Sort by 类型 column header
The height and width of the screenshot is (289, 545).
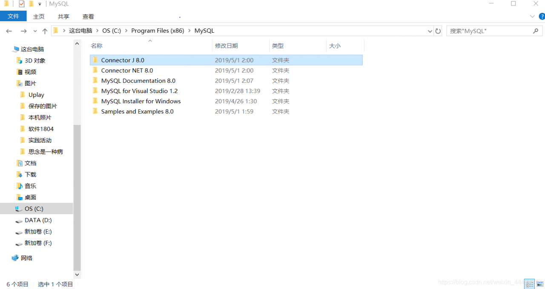tap(278, 46)
